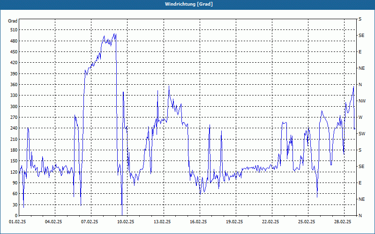Pick the 360 y-axis value

(x=14, y=85)
